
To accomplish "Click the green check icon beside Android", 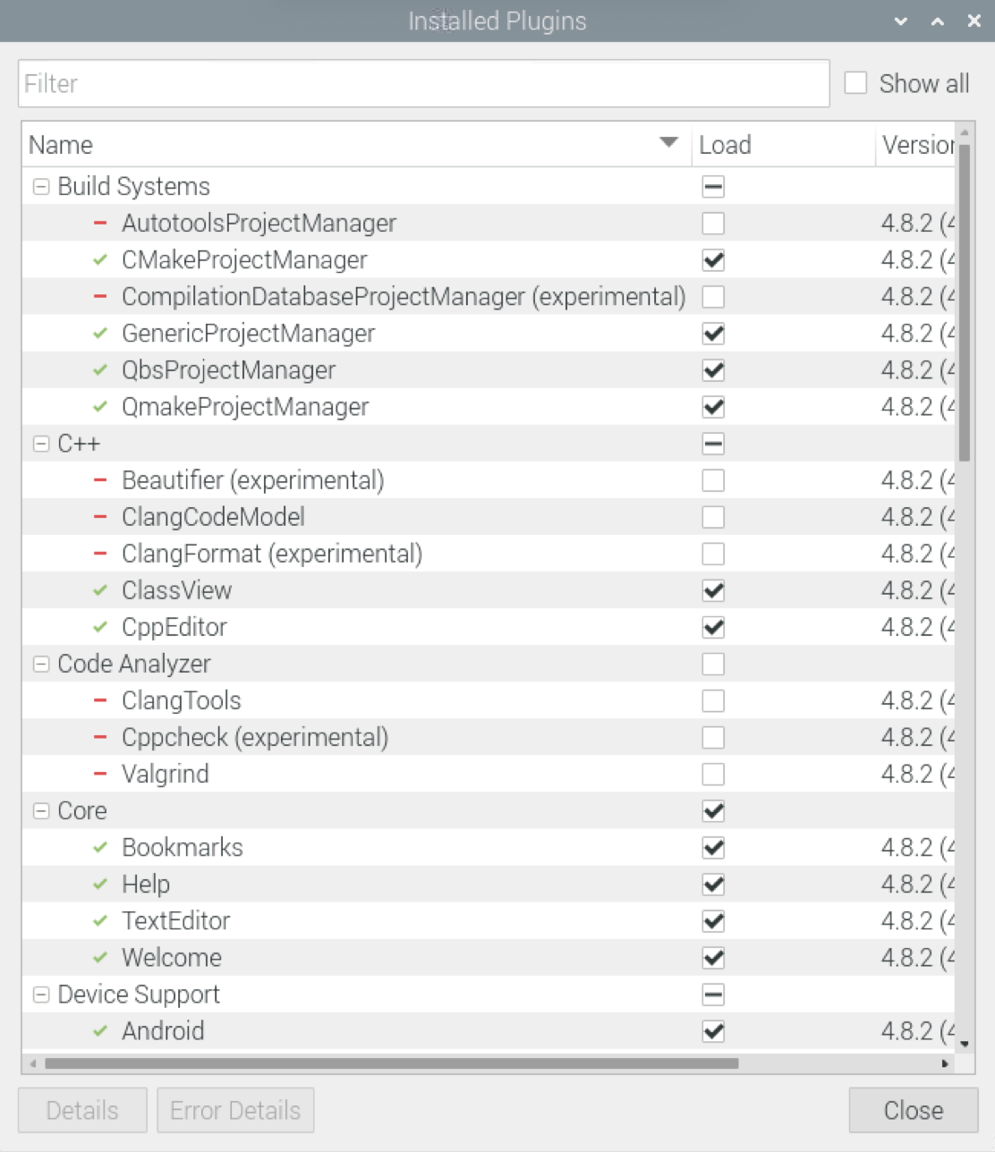I will click(100, 1030).
